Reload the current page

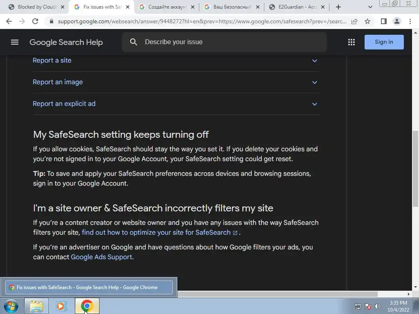(35, 21)
